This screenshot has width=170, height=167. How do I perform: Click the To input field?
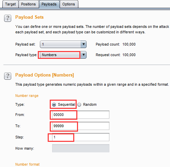[81, 126]
